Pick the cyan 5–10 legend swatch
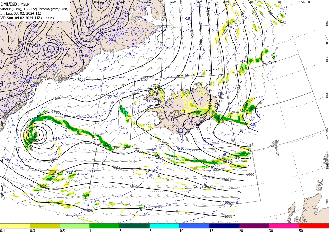 click(164, 226)
